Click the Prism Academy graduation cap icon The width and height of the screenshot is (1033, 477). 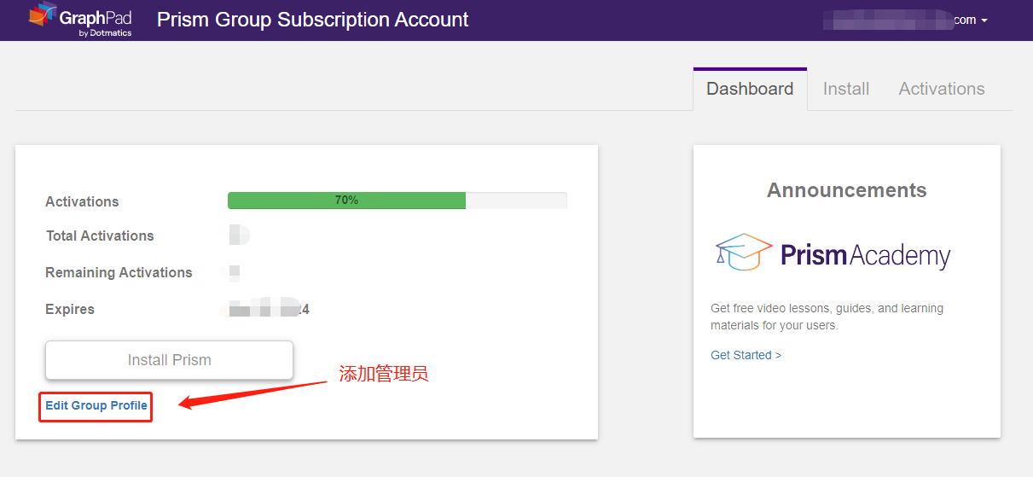pyautogui.click(x=743, y=252)
